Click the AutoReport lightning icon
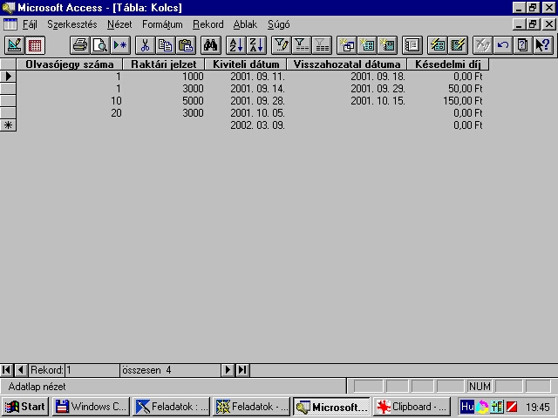 pyautogui.click(x=458, y=45)
